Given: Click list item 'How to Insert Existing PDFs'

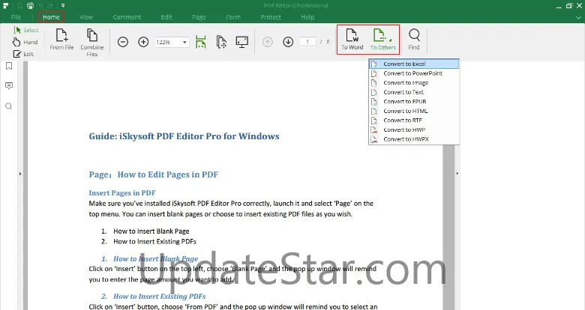Looking at the screenshot, I should click(154, 241).
